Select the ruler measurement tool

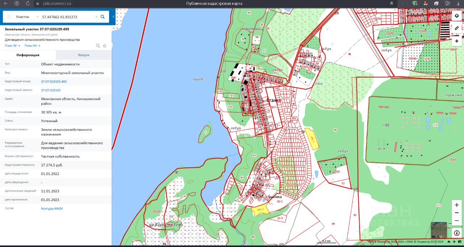pyautogui.click(x=457, y=28)
